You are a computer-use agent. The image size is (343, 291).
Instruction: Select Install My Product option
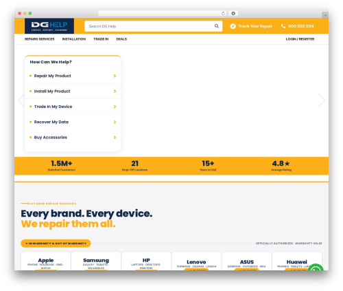(73, 91)
